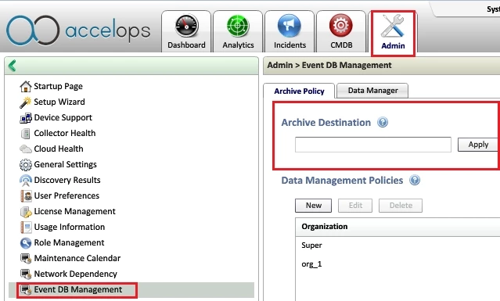Open the Incidents tab

290,31
